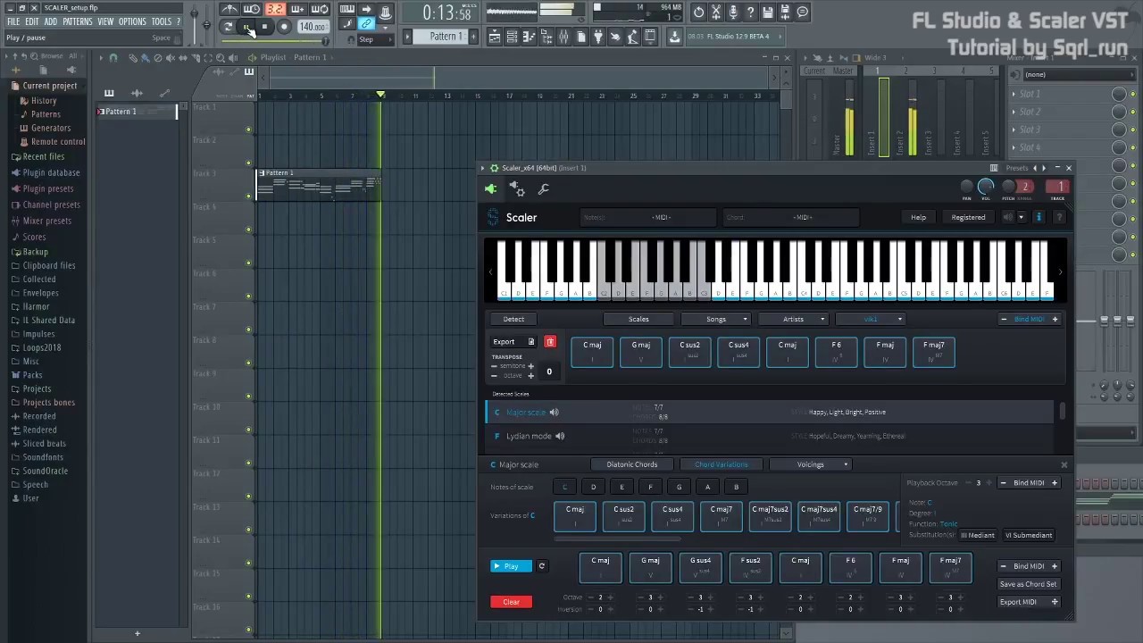This screenshot has height=643, width=1143.
Task: Open the FILE menu
Action: (13, 21)
